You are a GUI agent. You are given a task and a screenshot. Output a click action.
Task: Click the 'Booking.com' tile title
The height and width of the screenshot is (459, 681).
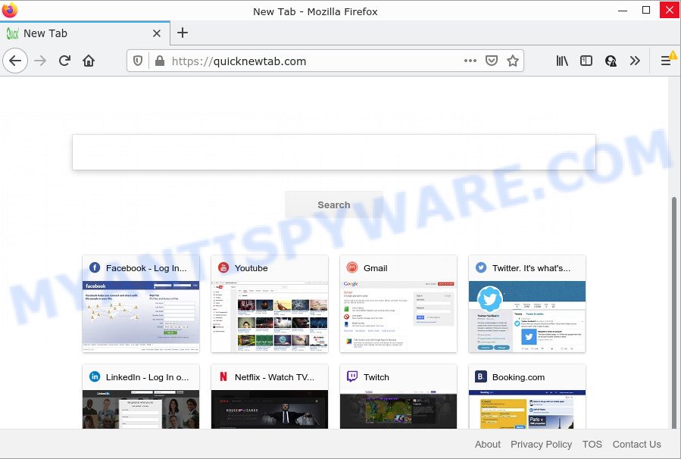pos(518,377)
